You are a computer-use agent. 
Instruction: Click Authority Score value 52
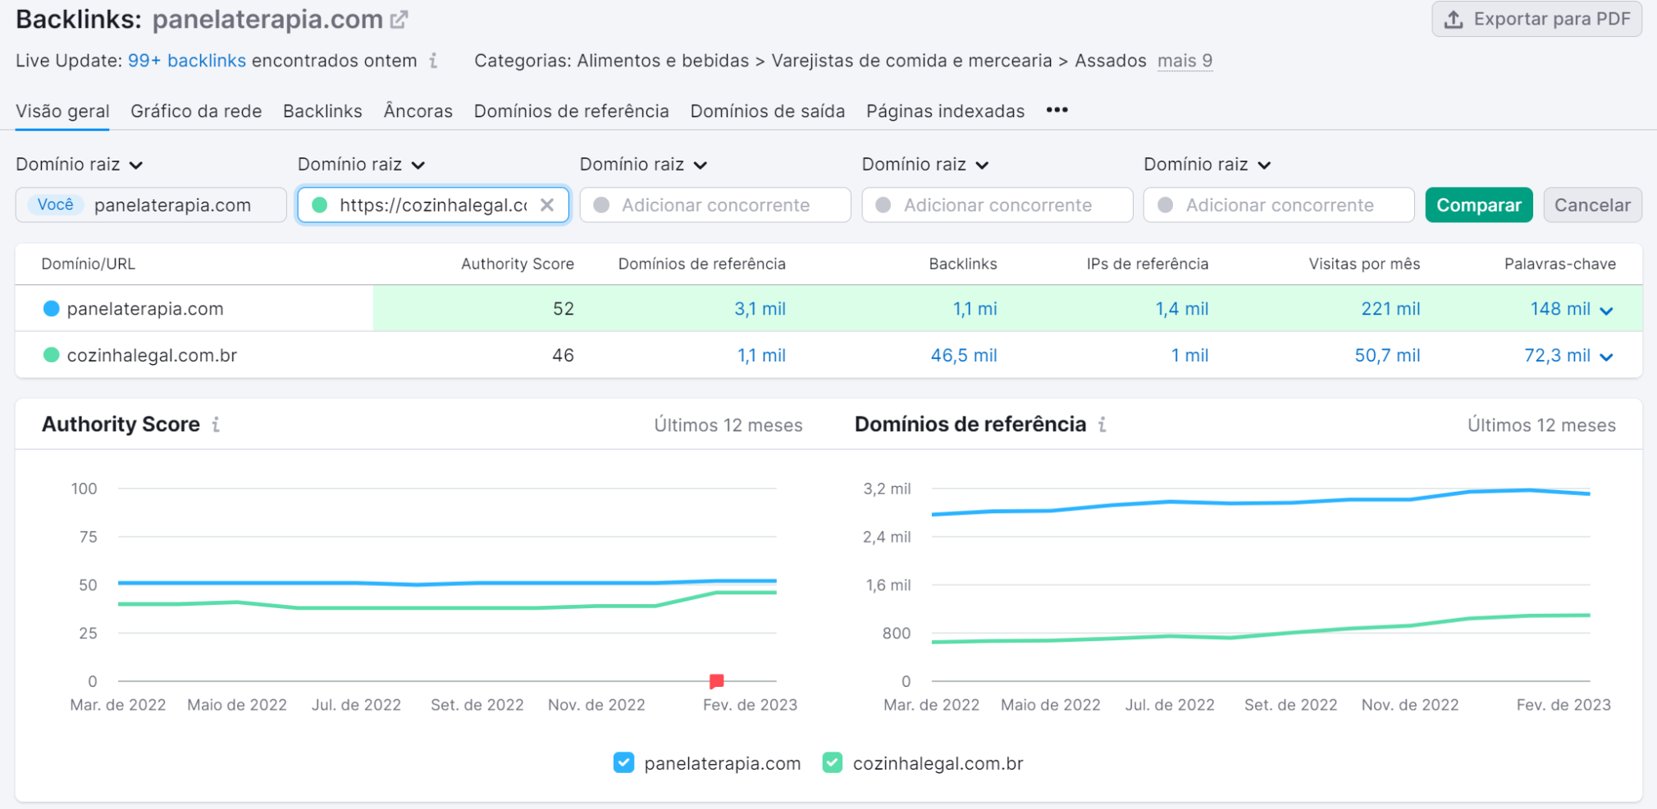[x=564, y=309]
